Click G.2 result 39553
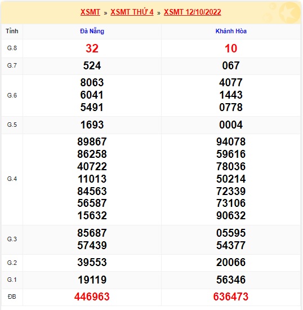This screenshot has width=303, height=310. (x=92, y=263)
